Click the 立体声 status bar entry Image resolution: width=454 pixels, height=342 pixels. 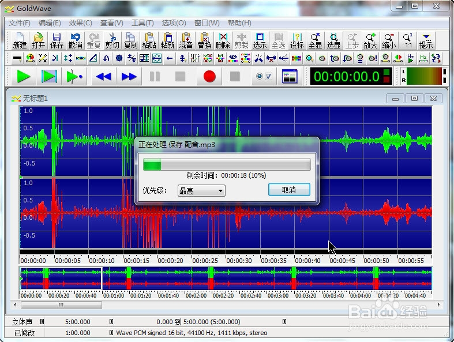(22, 322)
